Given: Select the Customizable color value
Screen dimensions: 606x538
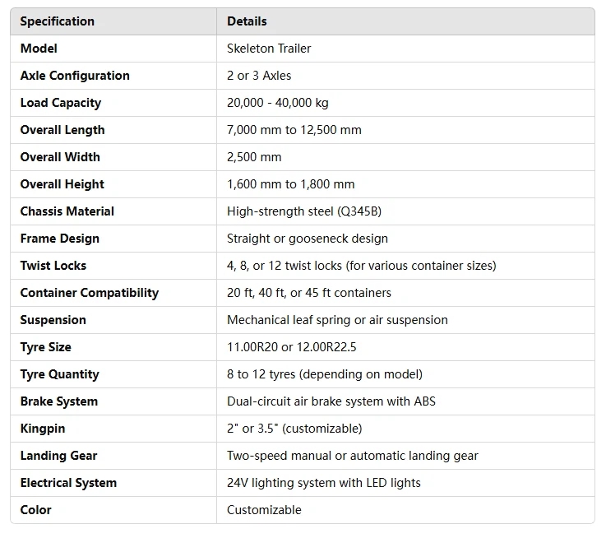Looking at the screenshot, I should 264,510.
